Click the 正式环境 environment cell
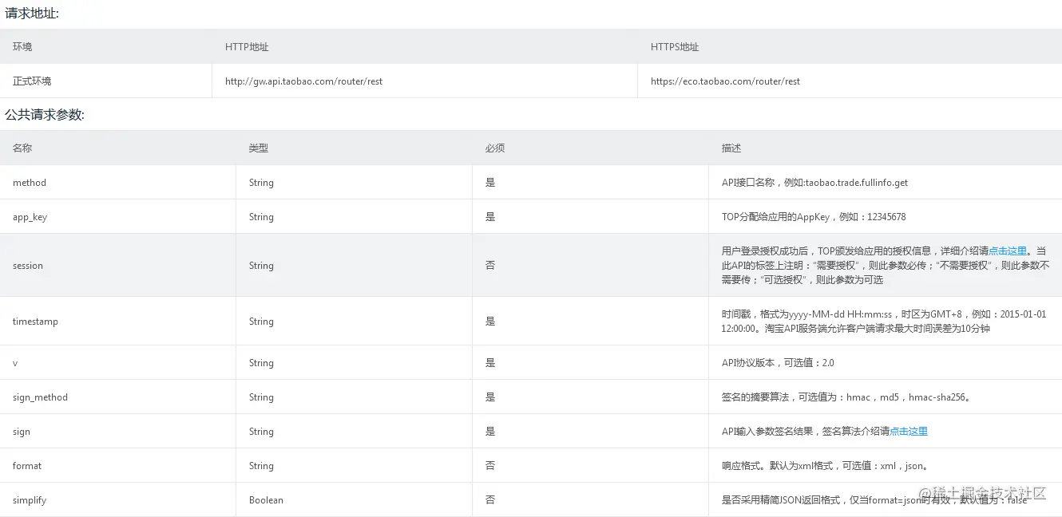 click(x=32, y=81)
